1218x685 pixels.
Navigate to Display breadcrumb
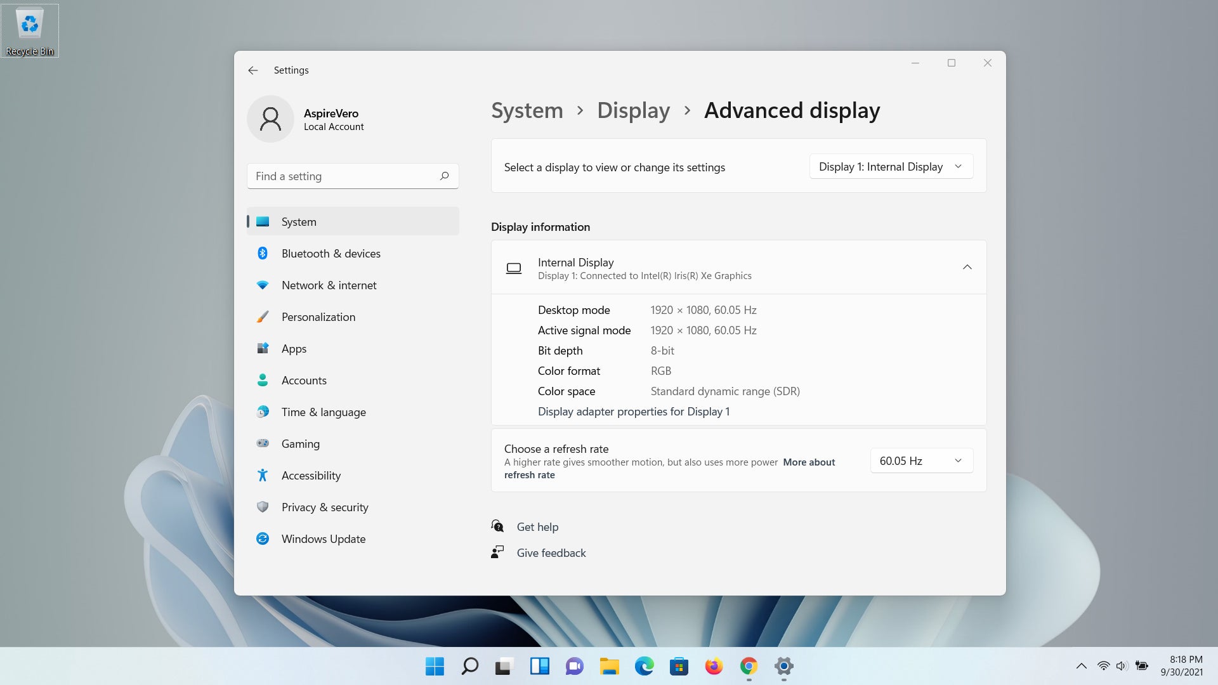point(633,110)
